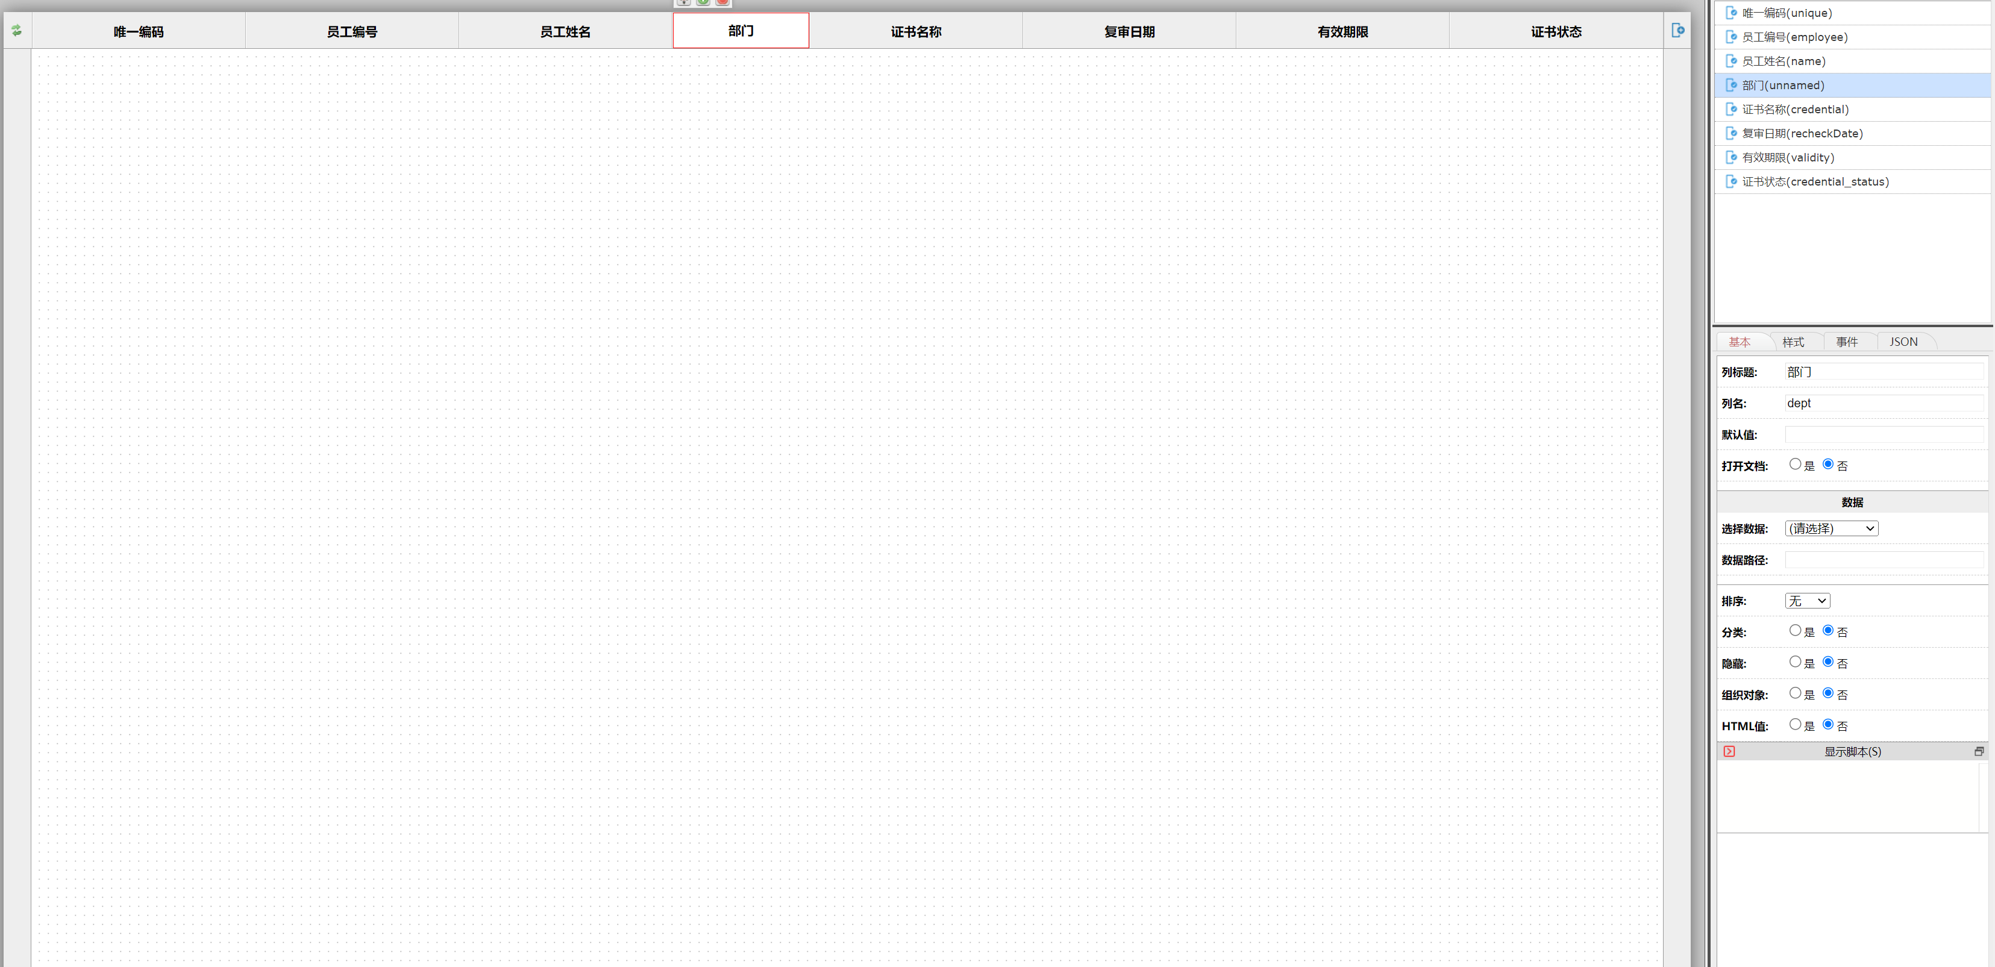Click the maximize script editor icon

click(1978, 751)
